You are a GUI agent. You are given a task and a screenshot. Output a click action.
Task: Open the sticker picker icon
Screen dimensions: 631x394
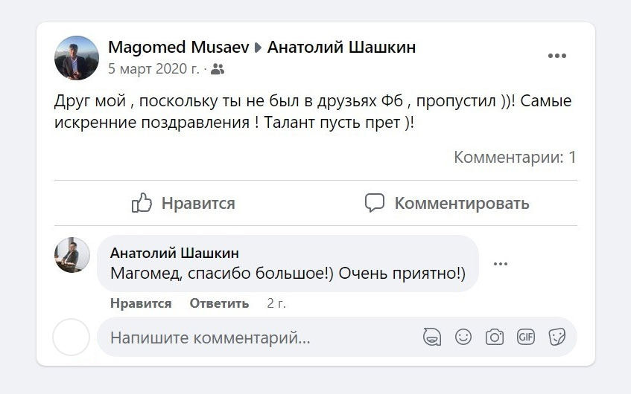[x=557, y=337]
